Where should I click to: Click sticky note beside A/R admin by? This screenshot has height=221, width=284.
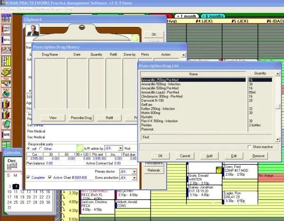point(80,148)
